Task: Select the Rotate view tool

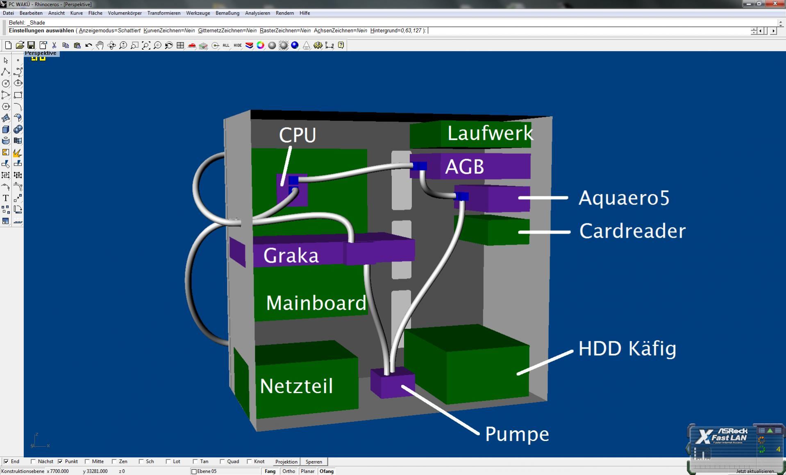Action: (111, 45)
